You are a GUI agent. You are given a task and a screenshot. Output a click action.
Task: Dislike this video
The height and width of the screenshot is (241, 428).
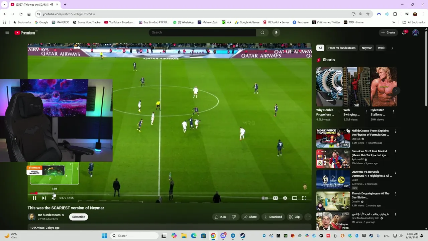point(234,217)
